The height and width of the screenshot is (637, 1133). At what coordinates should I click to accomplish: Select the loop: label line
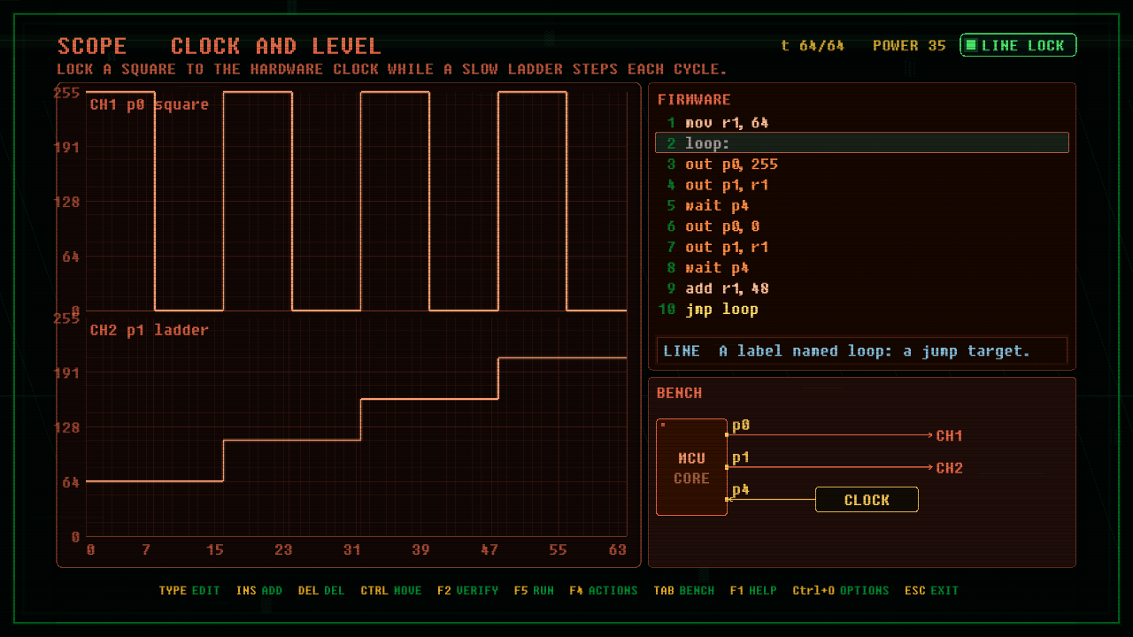tap(862, 143)
